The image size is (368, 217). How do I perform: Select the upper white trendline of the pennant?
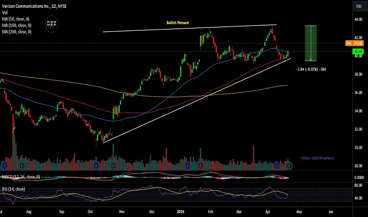pyautogui.click(x=190, y=28)
